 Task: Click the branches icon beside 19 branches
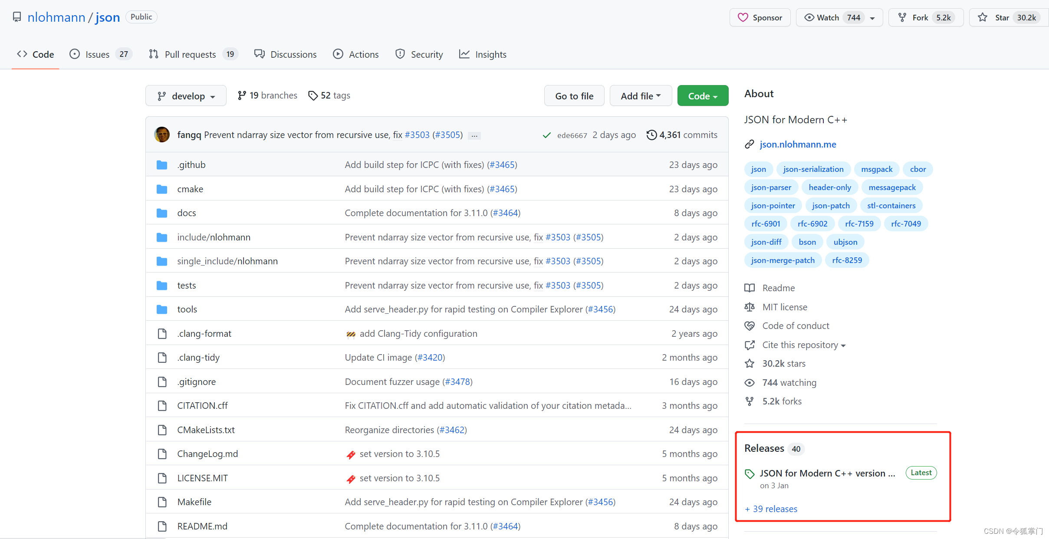(x=242, y=95)
